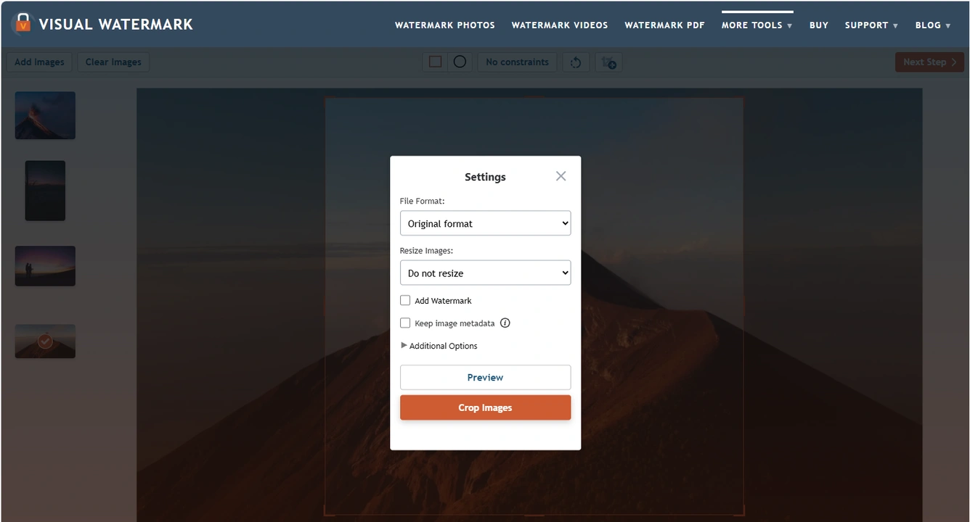Viewport: 970px width, 522px height.
Task: Go to Watermark PDF
Action: [664, 25]
